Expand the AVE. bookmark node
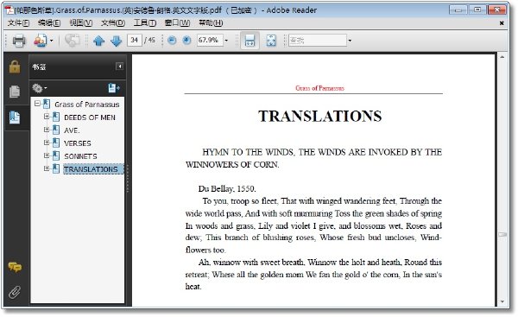 click(47, 130)
